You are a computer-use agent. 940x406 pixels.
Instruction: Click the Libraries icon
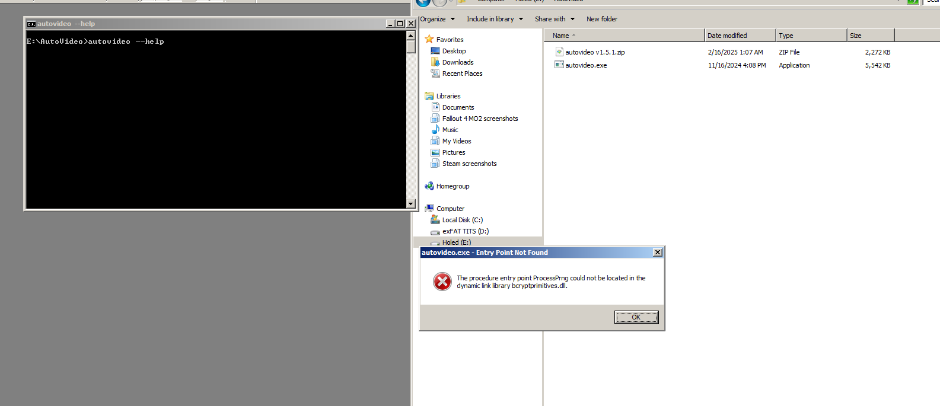(x=429, y=95)
